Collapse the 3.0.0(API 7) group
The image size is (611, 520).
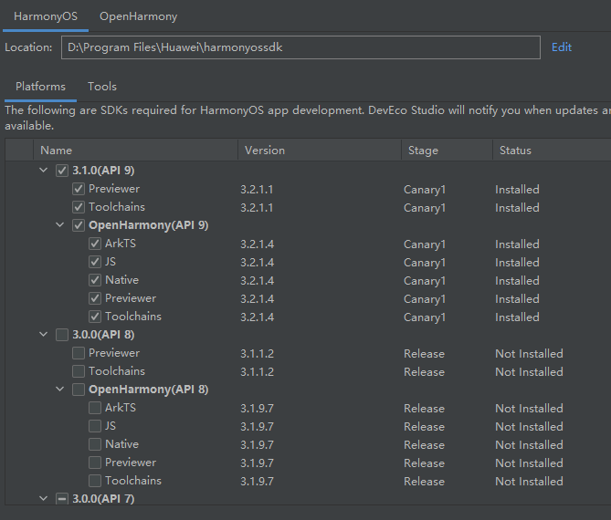pyautogui.click(x=44, y=499)
